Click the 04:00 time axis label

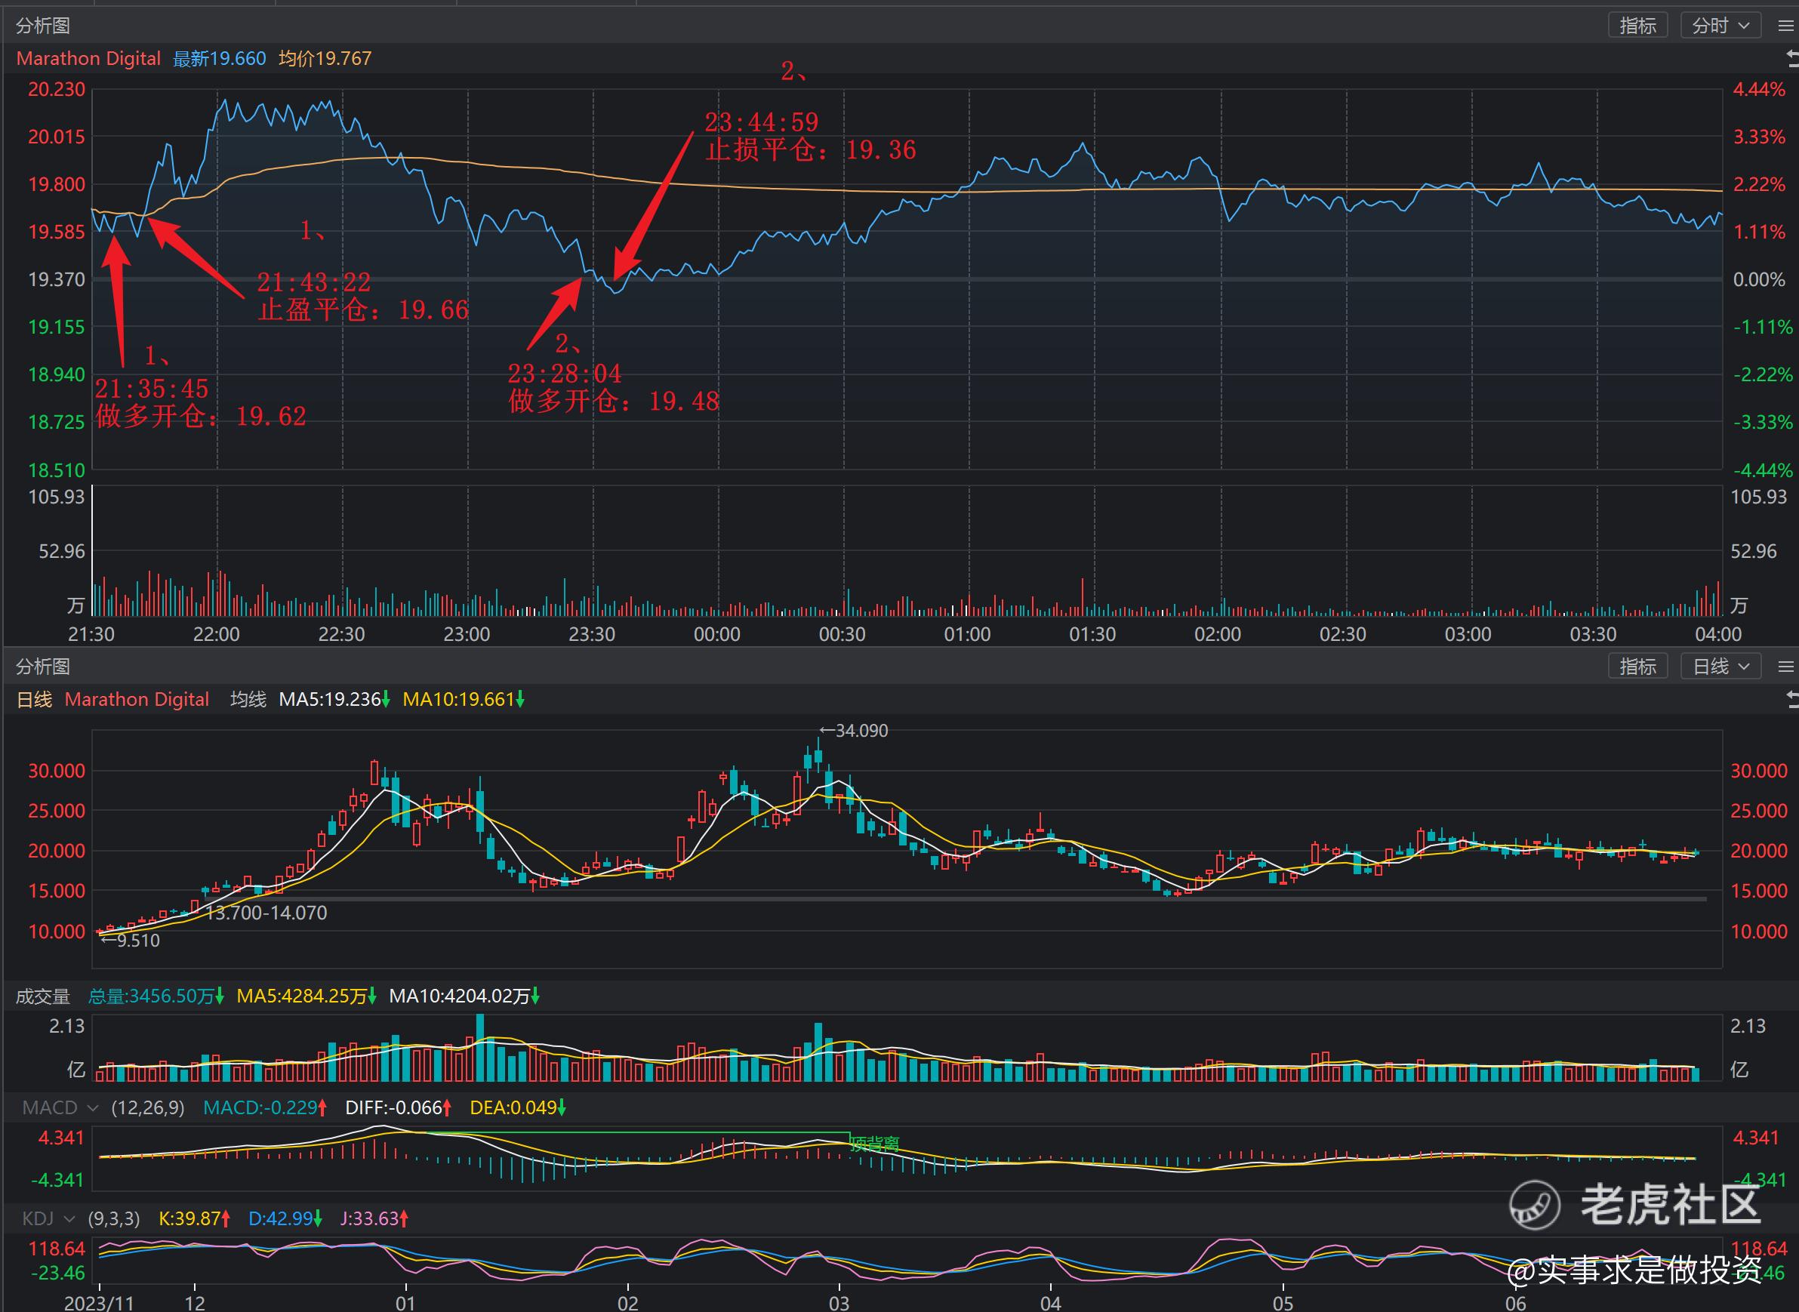1718,634
